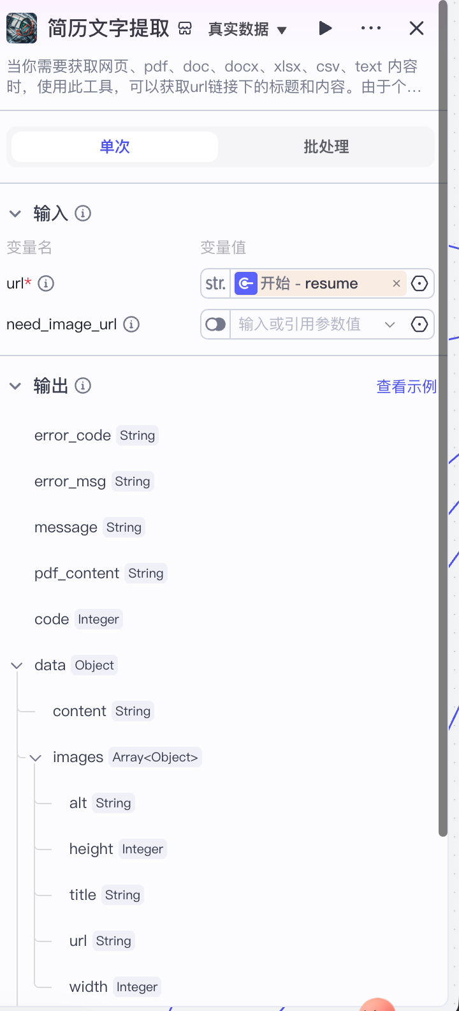Click the info icon next to 输出
The height and width of the screenshot is (1011, 459).
coord(83,386)
